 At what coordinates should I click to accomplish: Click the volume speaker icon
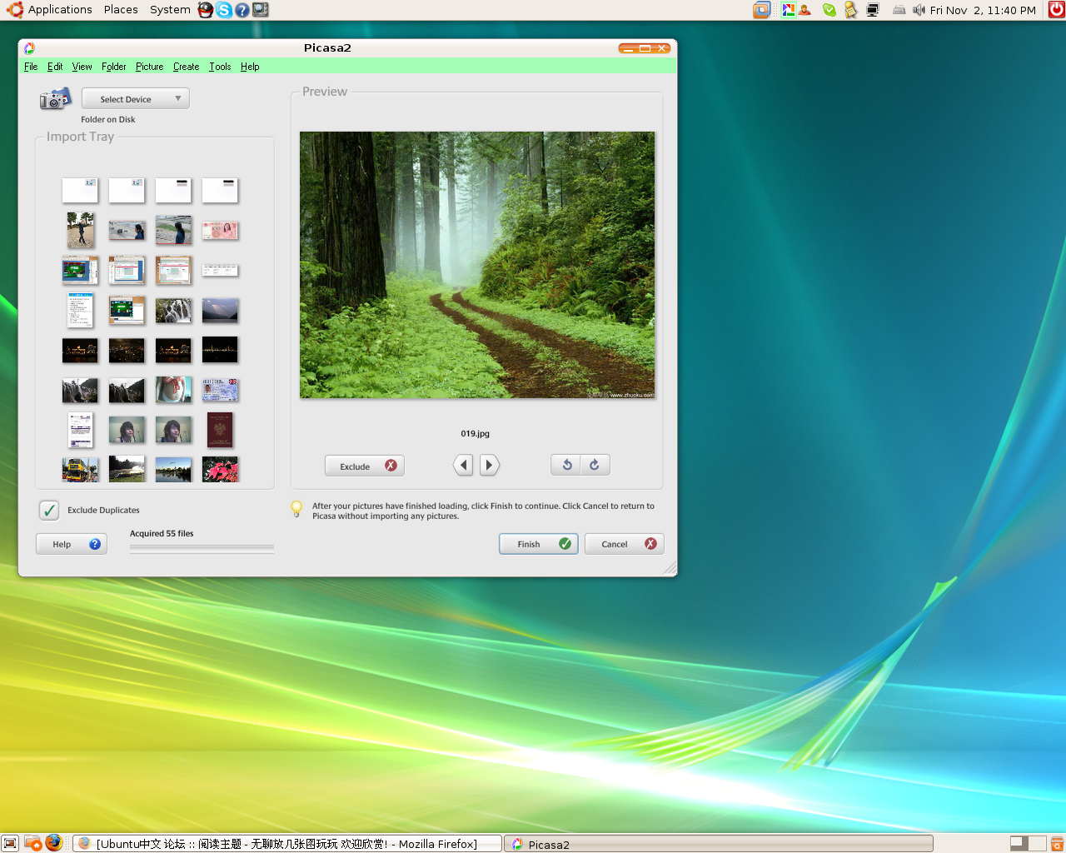pyautogui.click(x=919, y=10)
